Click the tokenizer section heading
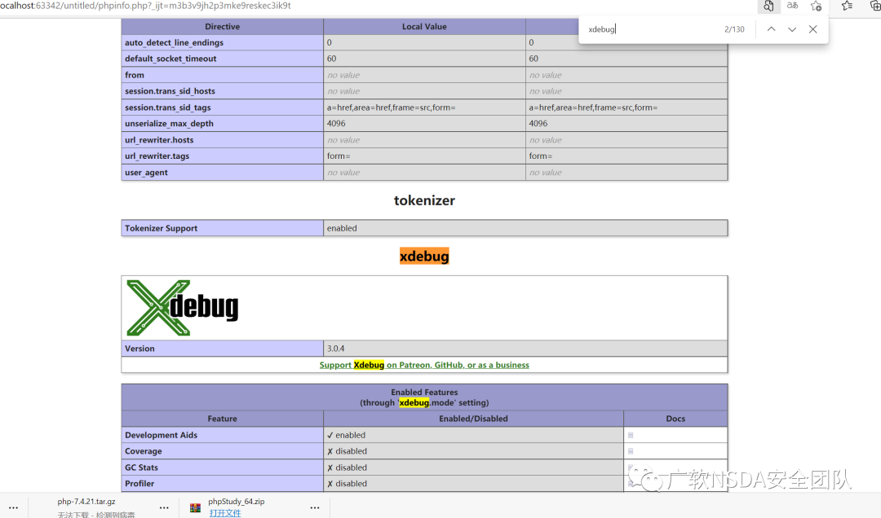Viewport: 881px width, 518px height. [424, 200]
